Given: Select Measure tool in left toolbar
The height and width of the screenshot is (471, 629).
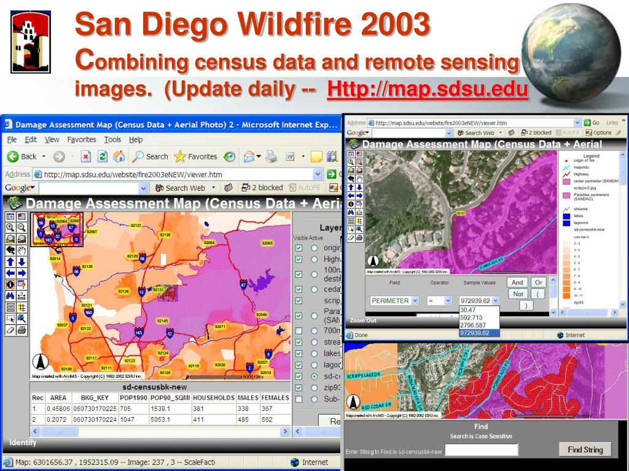Looking at the screenshot, I should 21,296.
